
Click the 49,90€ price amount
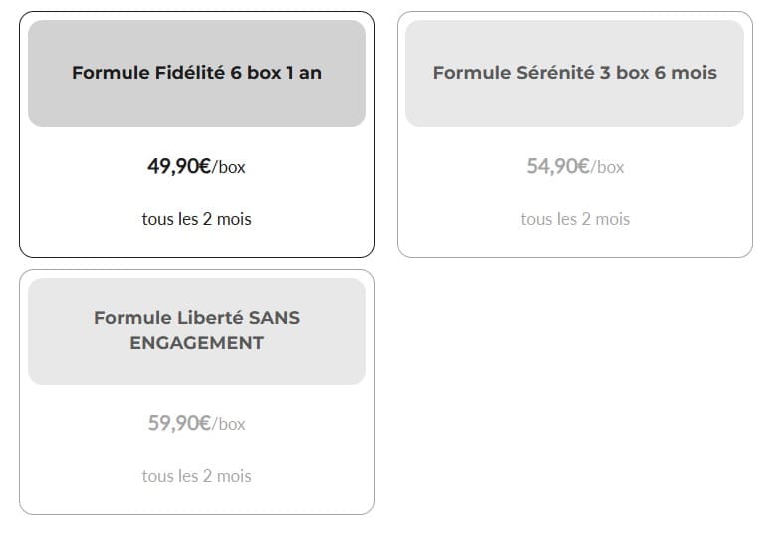179,166
